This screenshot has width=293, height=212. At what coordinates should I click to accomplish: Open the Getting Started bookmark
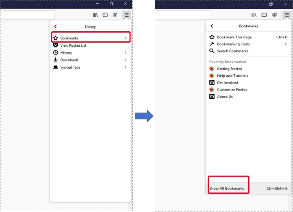(249, 69)
